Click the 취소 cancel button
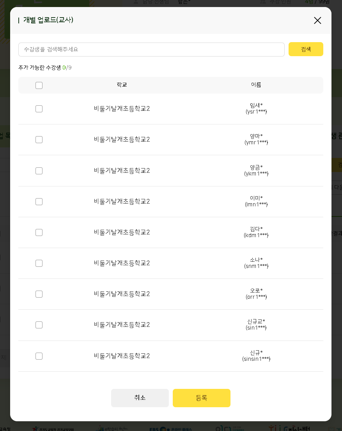The image size is (342, 431). pyautogui.click(x=140, y=398)
